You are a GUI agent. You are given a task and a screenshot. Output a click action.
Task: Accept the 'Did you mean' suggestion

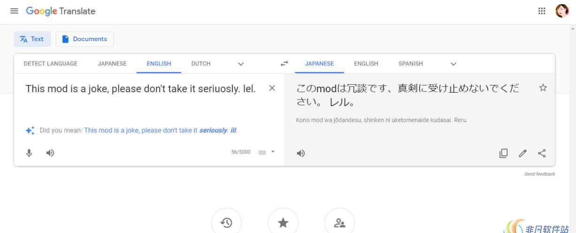pos(161,131)
